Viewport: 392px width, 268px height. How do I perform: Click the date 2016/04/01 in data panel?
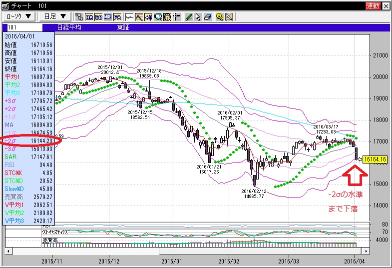20,36
